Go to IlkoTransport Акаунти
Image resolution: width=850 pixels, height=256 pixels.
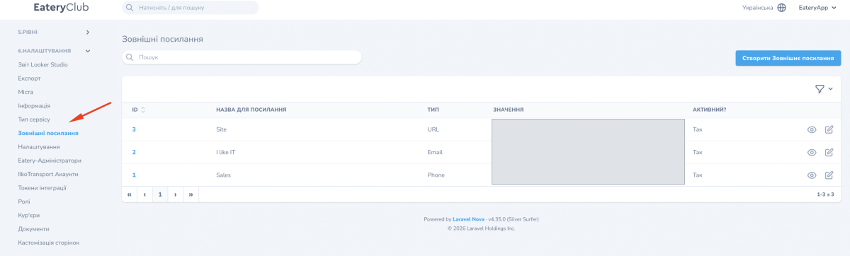pos(48,174)
